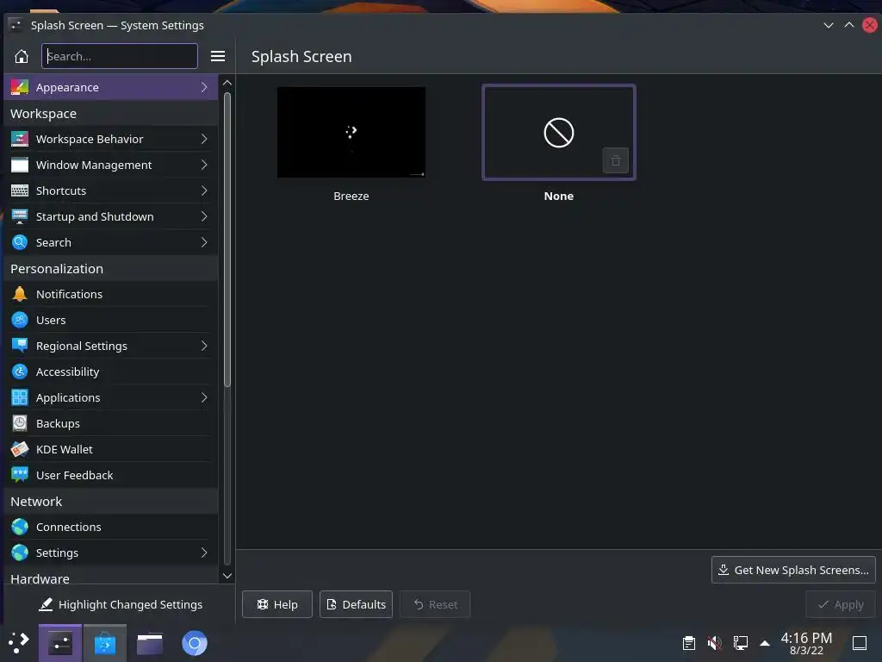The width and height of the screenshot is (882, 662).
Task: Click the KDE Wallet icon
Action: [20, 449]
